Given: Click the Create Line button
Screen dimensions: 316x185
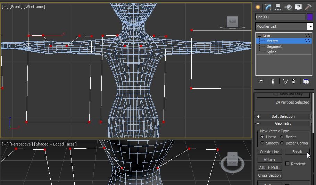Looking at the screenshot, I should [x=269, y=152].
